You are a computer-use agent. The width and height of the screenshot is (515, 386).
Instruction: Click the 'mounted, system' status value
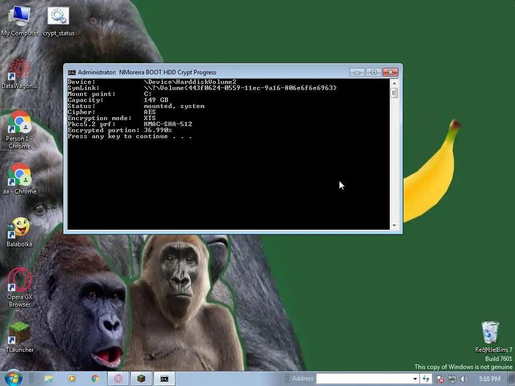174,106
